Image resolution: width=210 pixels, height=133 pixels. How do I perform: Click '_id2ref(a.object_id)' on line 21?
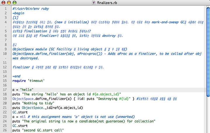pyautogui.click(x=64, y=108)
